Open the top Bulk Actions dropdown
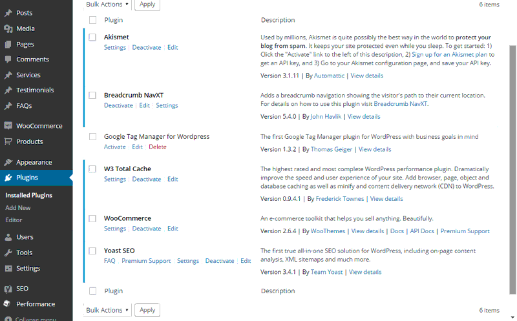 [107, 4]
